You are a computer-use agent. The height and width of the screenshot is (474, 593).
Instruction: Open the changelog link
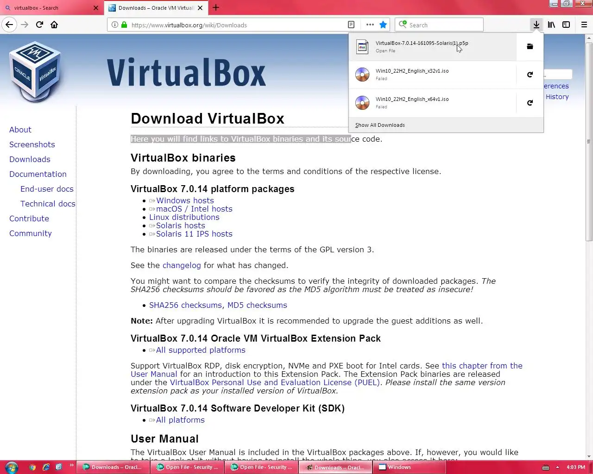182,265
